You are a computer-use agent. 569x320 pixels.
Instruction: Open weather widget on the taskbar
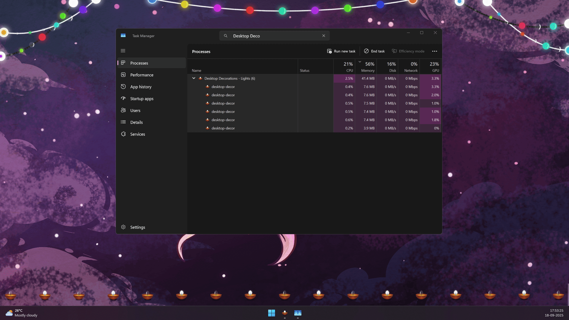21,313
